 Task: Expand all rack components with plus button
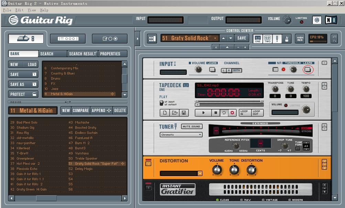[245, 47]
